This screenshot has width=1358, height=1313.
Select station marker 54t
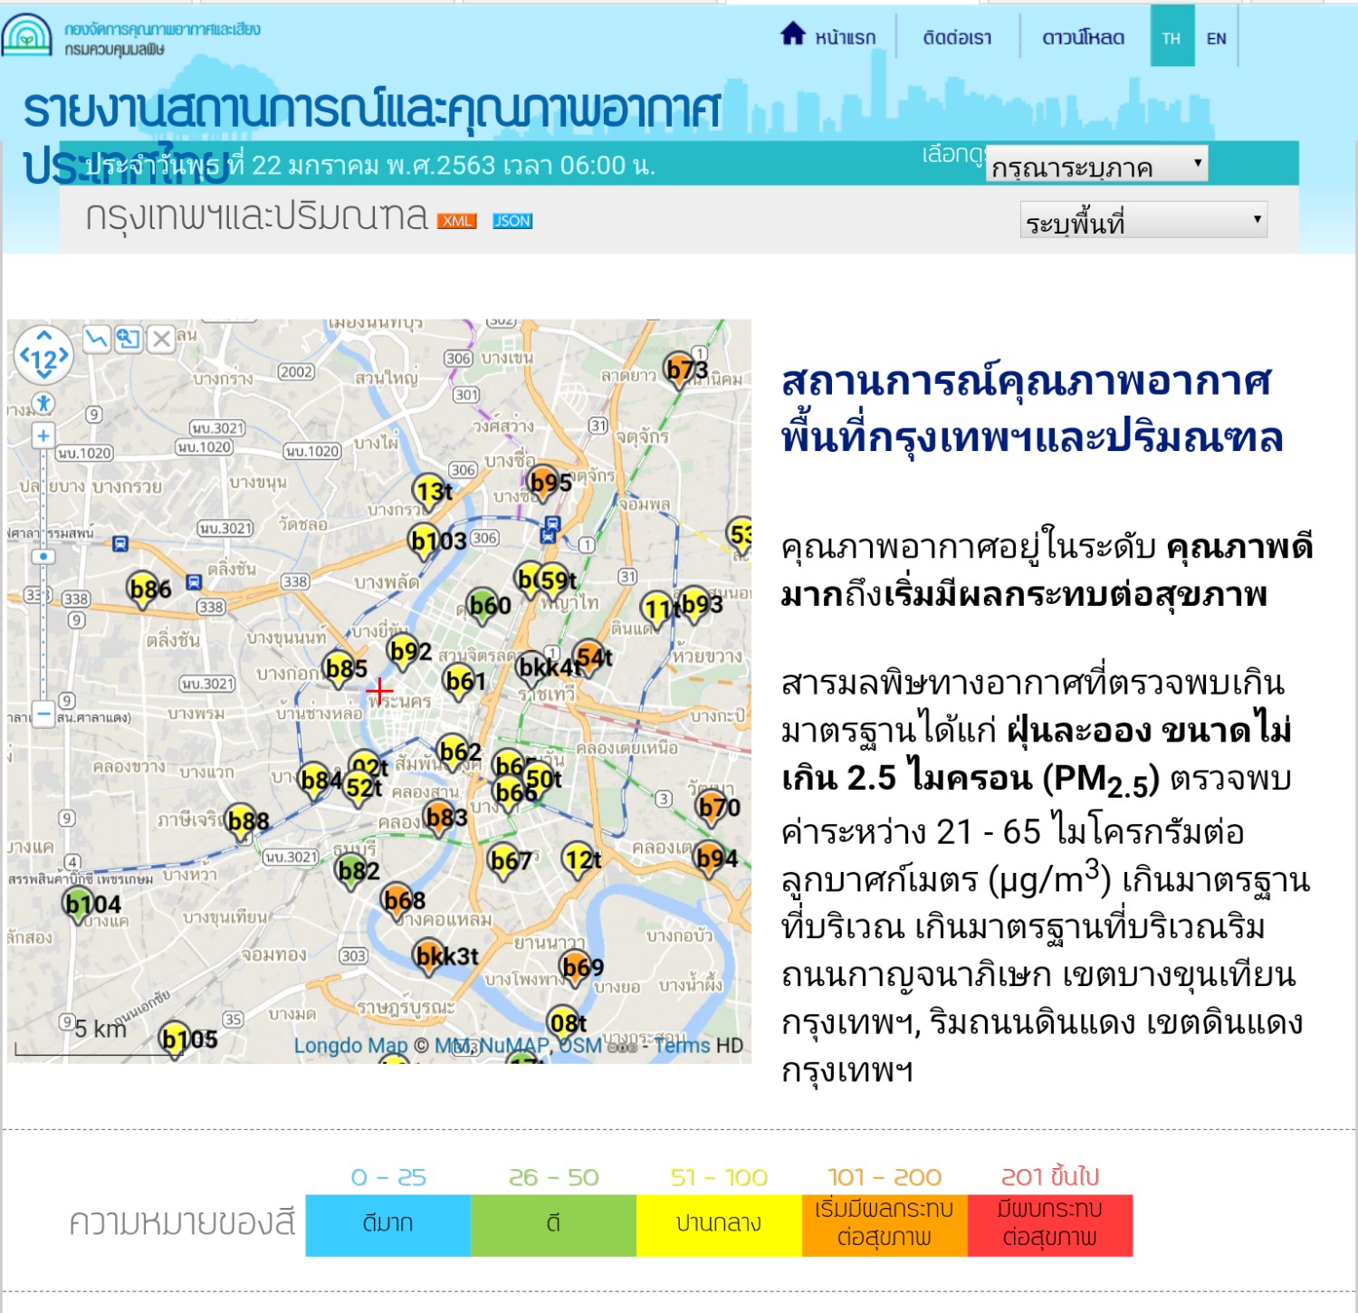(x=589, y=656)
